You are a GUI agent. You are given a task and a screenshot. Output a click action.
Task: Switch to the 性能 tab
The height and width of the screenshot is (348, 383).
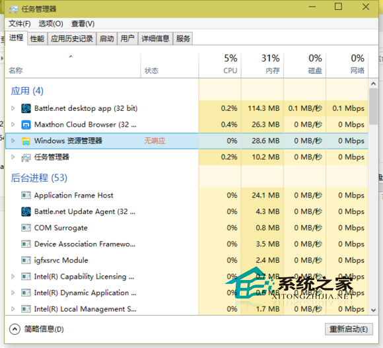click(37, 38)
